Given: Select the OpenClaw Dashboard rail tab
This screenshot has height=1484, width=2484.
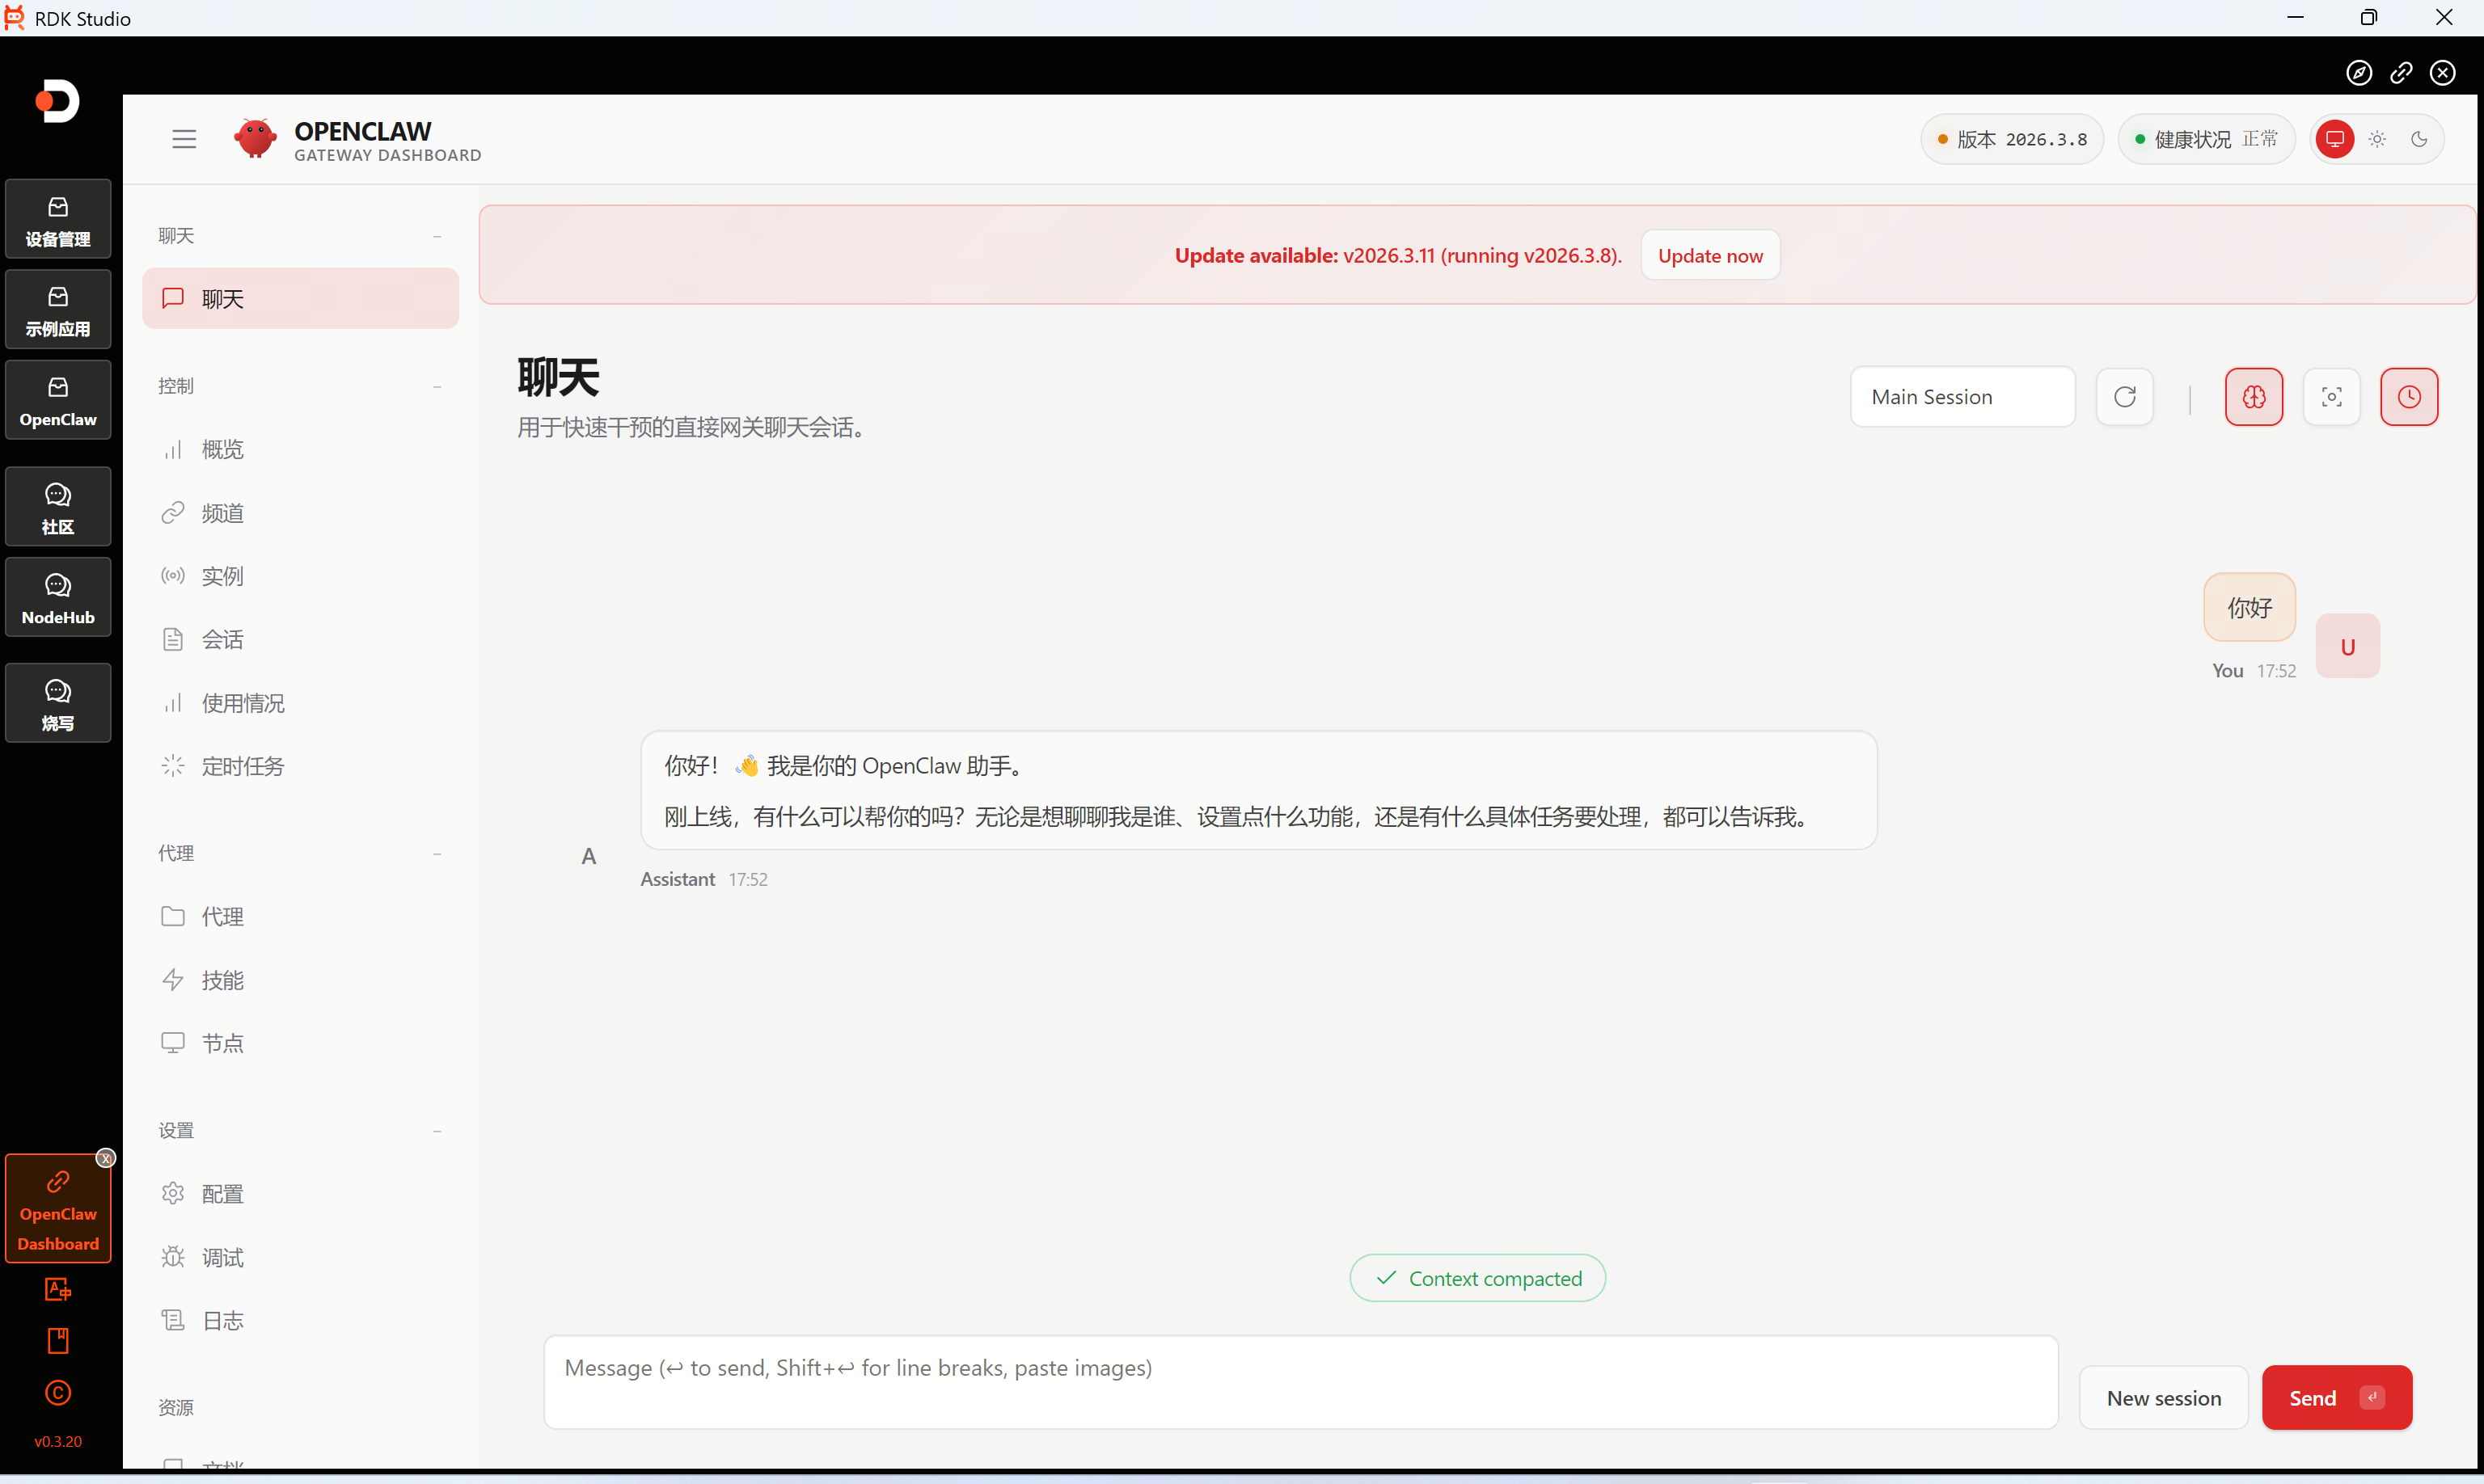Looking at the screenshot, I should (58, 1210).
